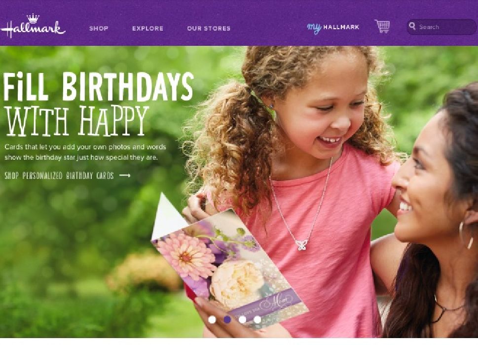Viewport: 478px width, 345px height.
Task: Click the cards description paragraph text
Action: click(85, 152)
